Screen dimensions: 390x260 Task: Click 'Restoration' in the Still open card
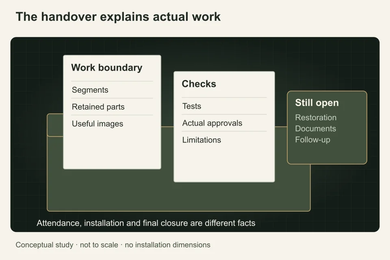[x=316, y=117]
